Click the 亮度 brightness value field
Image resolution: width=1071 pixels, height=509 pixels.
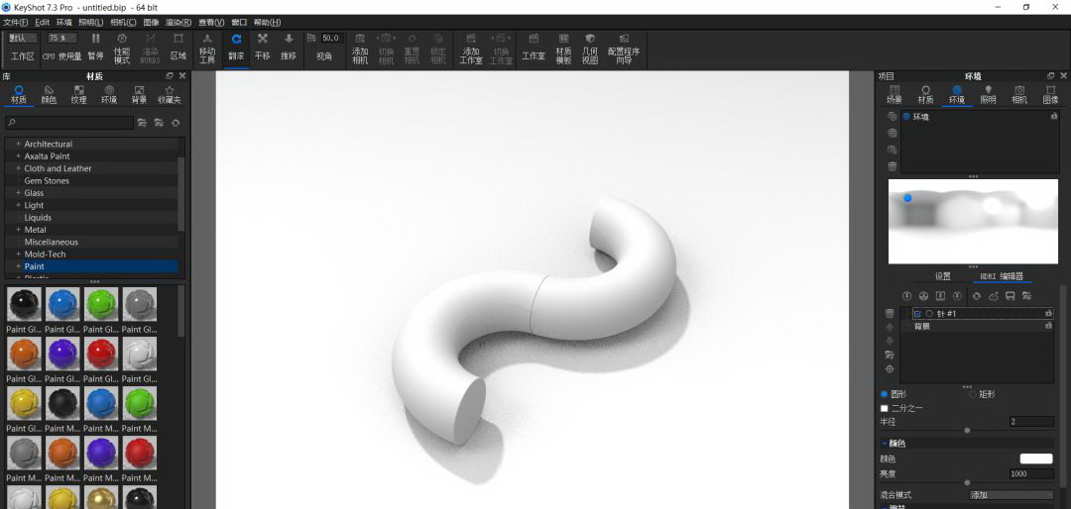[1031, 474]
